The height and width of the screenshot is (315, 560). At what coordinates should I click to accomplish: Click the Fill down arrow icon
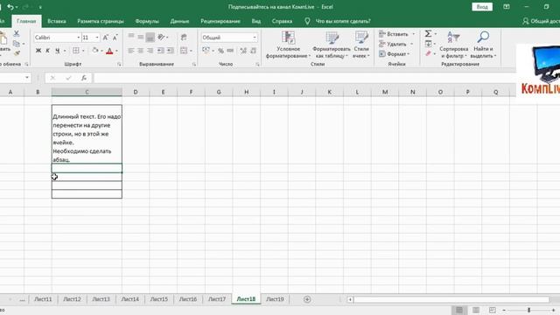[x=428, y=44]
